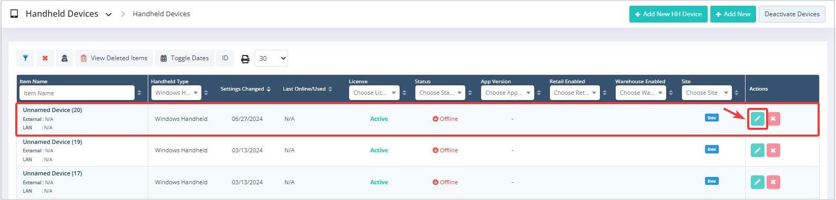Sort by License column arrows
Screen dimensions: 836x200
click(404, 93)
